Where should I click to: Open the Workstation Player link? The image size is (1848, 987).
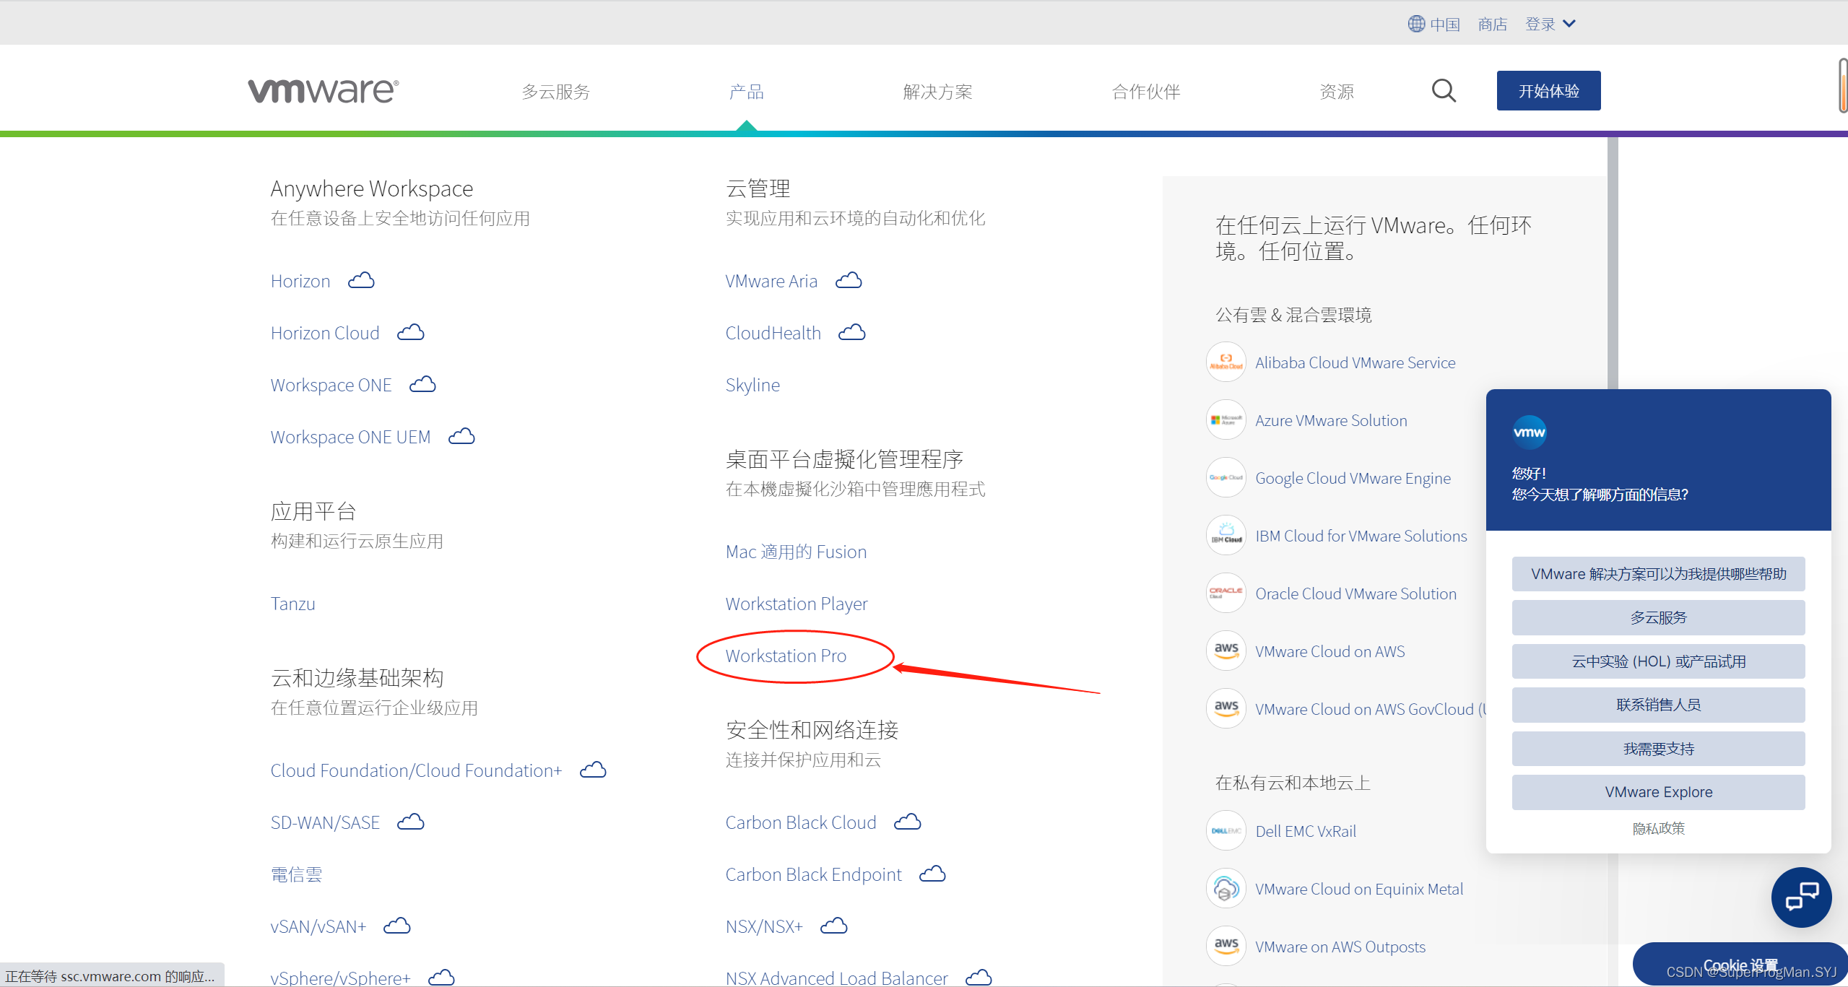tap(797, 604)
